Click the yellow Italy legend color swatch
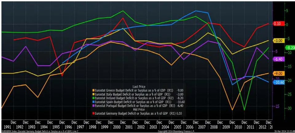 point(94,94)
